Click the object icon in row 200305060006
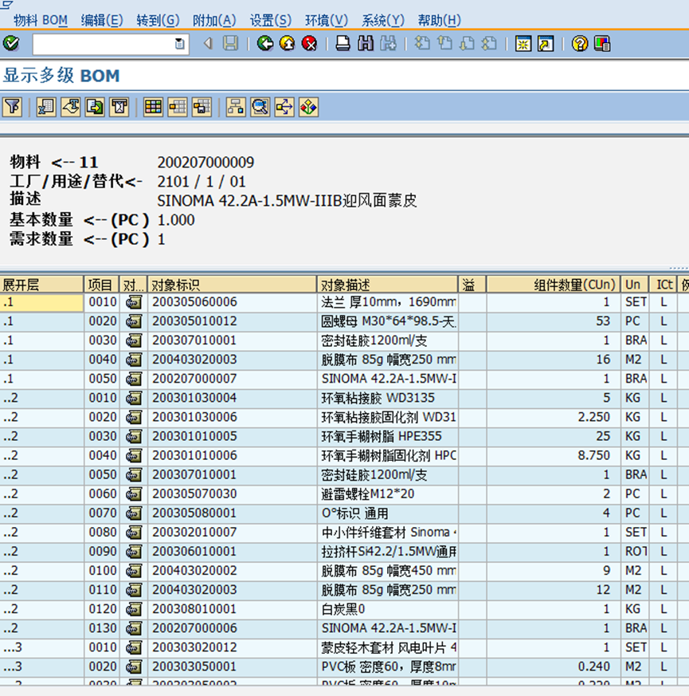The height and width of the screenshot is (696, 689). [134, 302]
